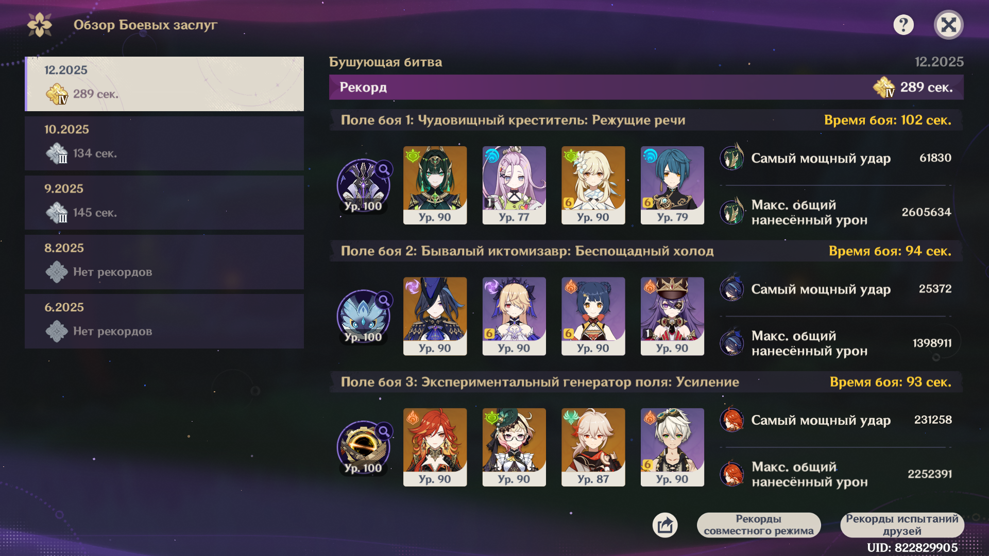Select the level 79 blue-haired character card
Screen dimensions: 989x556
pos(672,185)
